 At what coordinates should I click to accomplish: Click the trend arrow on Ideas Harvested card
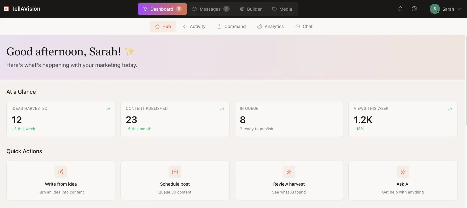(108, 109)
